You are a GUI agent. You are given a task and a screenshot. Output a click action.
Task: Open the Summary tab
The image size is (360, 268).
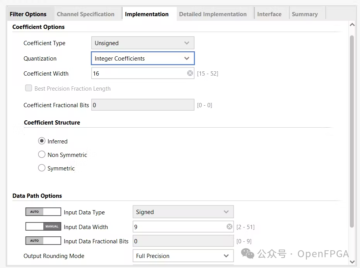pyautogui.click(x=305, y=14)
